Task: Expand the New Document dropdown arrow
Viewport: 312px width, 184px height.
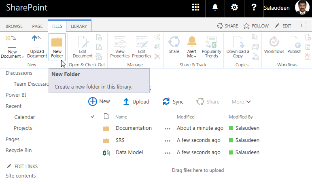Action: pyautogui.click(x=23, y=57)
